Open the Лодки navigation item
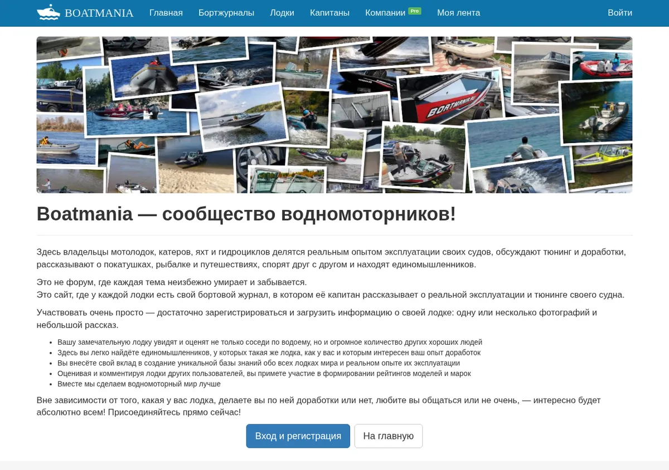Viewport: 669px width, 470px height. (x=282, y=13)
